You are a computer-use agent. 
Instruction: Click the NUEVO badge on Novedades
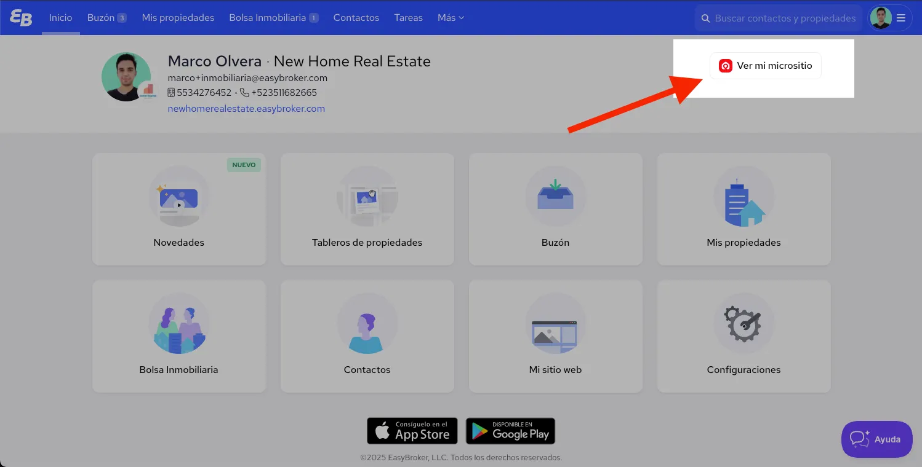(244, 165)
